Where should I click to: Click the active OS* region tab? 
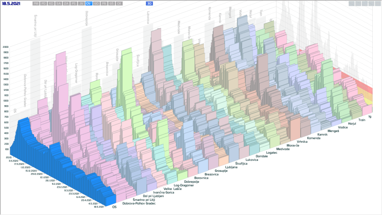[89, 3]
